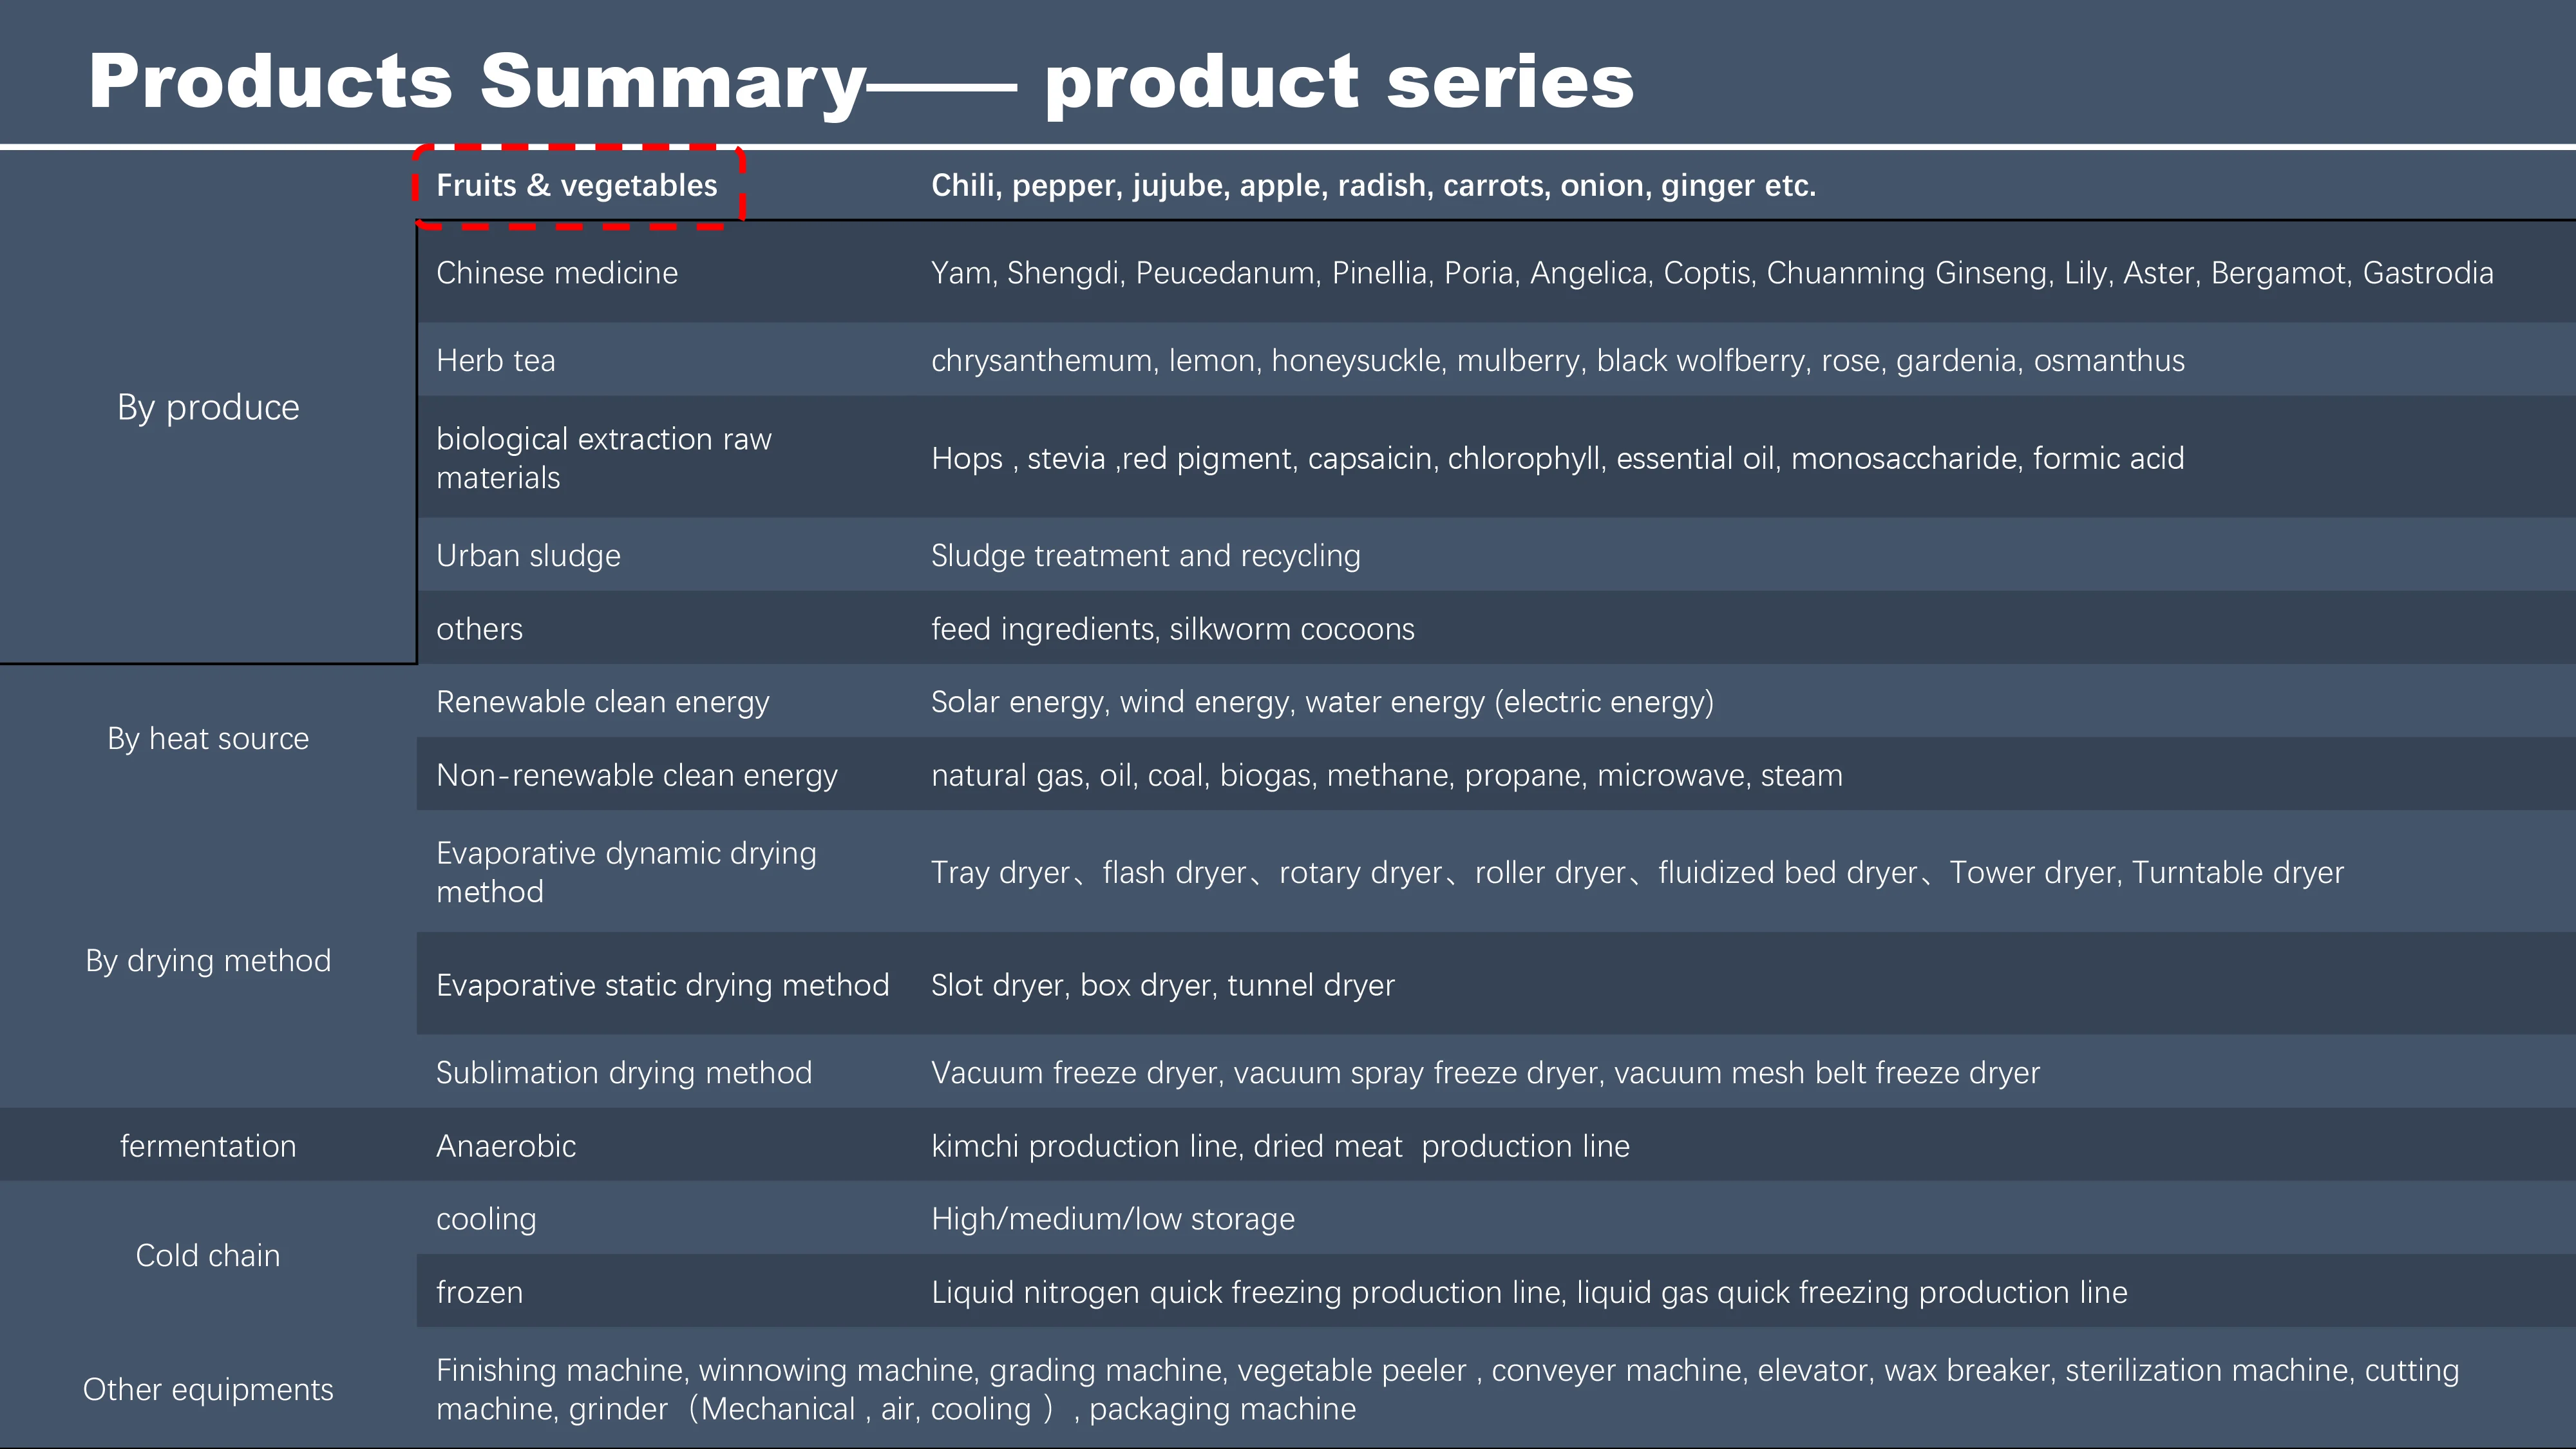Click the 'Herb tea' row label
The height and width of the screenshot is (1449, 2576).
(x=495, y=361)
